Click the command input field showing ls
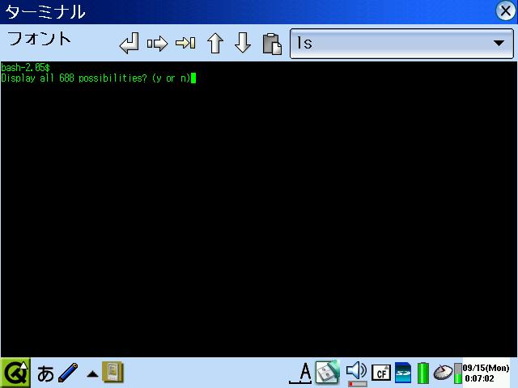The height and width of the screenshot is (388, 518). [x=401, y=43]
